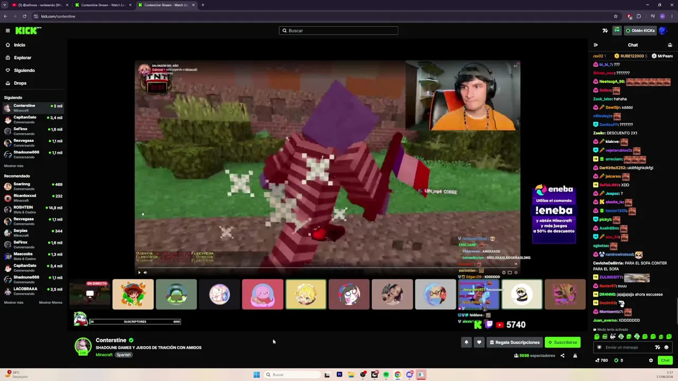Expand the tab search dropdown arrow

click(x=5, y=5)
